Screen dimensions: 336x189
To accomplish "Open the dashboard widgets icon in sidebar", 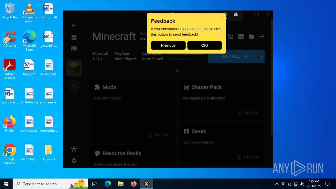I will pos(74,37).
